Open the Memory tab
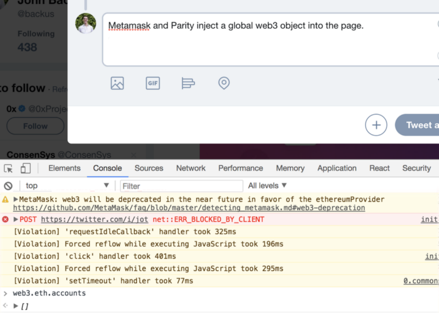Viewport: 439px width, 313px height. [290, 169]
